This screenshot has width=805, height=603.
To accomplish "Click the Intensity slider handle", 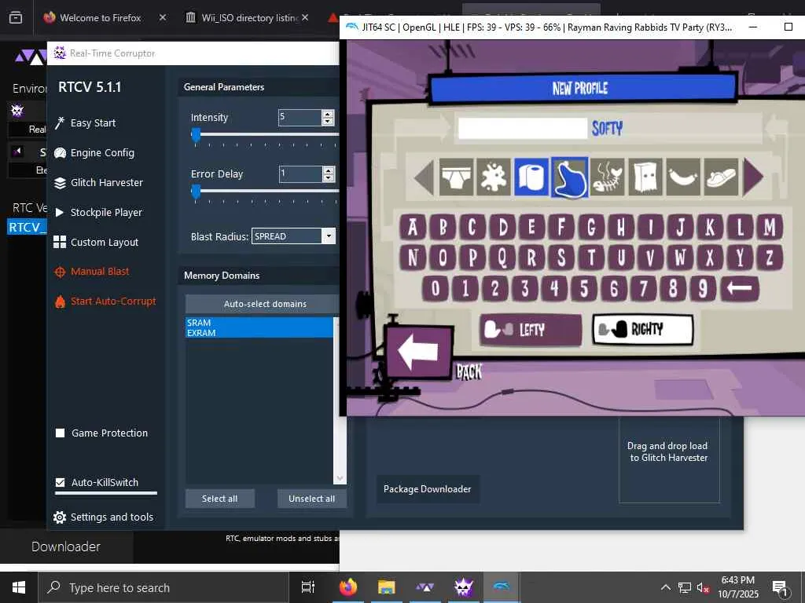I will pyautogui.click(x=196, y=135).
